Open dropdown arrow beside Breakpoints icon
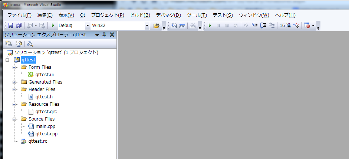This screenshot has width=349, height=159. coord(313,26)
